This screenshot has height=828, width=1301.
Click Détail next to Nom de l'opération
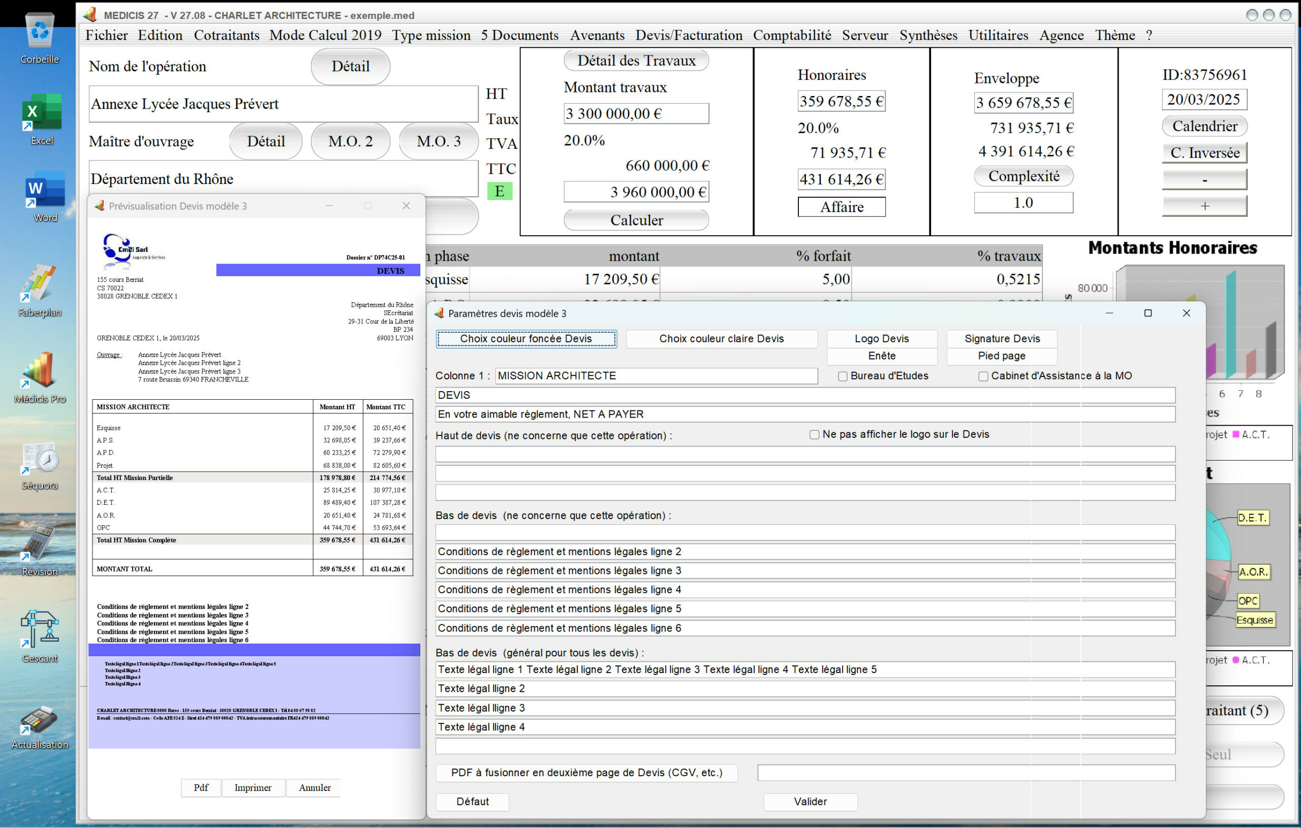point(351,67)
